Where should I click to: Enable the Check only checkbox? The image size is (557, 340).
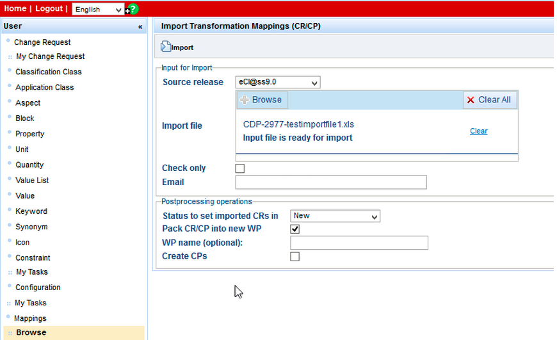point(240,168)
